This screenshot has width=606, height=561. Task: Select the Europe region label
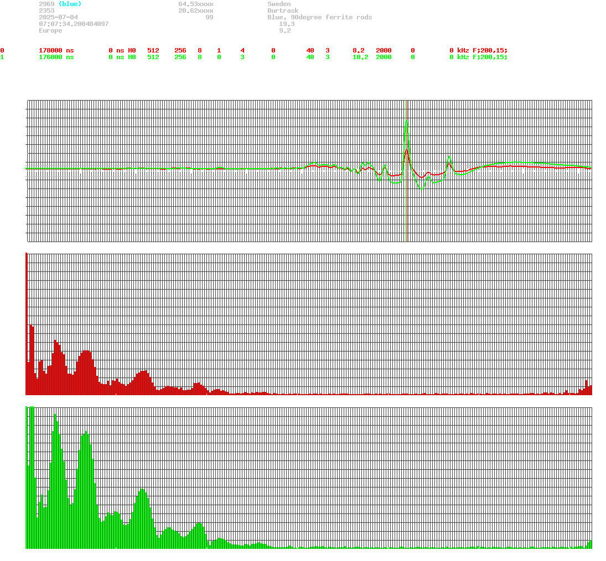50,30
